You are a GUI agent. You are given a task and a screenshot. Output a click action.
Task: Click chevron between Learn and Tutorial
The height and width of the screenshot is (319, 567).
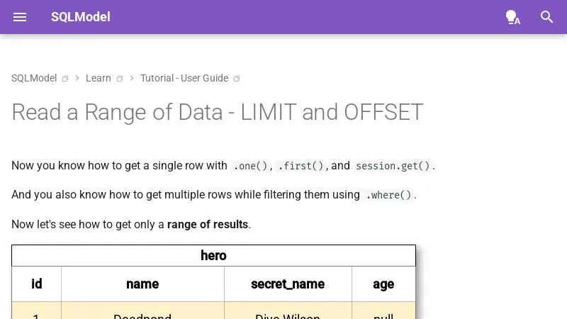click(131, 78)
